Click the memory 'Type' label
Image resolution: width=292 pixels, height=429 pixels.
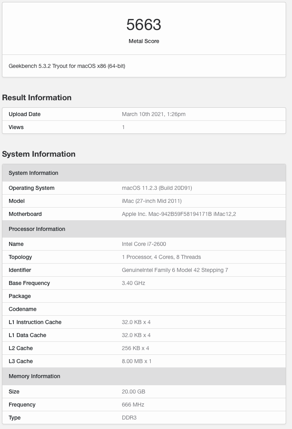point(15,418)
